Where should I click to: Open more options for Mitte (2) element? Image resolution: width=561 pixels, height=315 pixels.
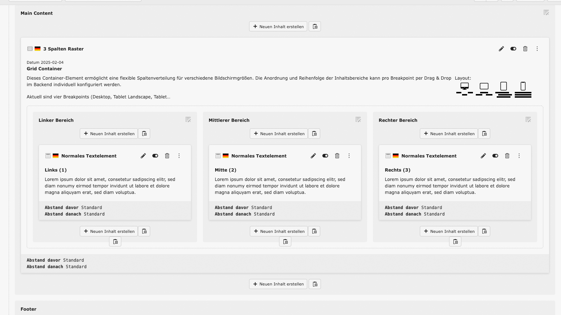(349, 156)
